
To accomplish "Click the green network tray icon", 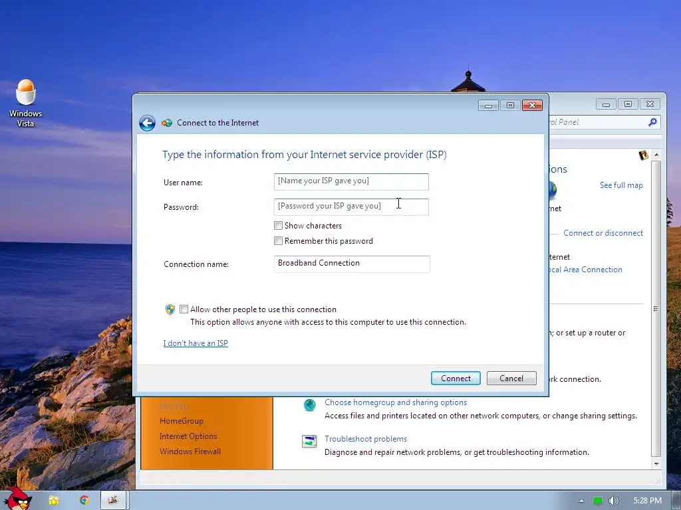I will pos(598,501).
